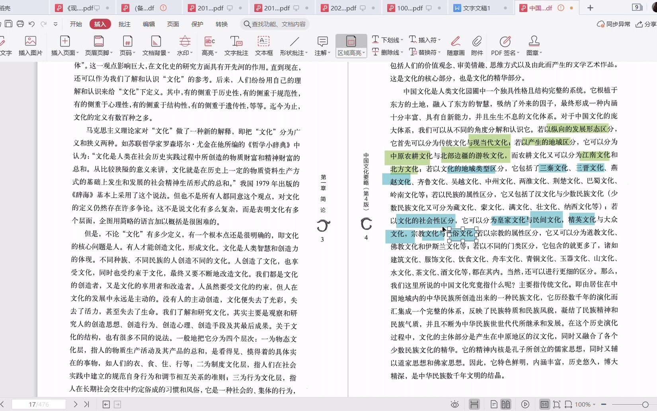Click the zoom out minus button

click(x=604, y=404)
